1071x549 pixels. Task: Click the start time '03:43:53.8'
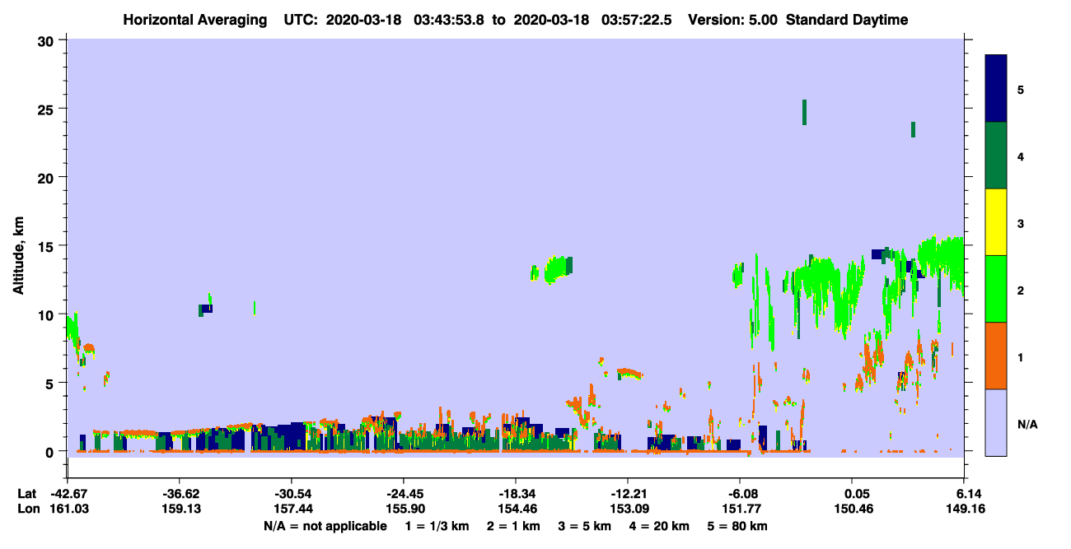point(449,20)
